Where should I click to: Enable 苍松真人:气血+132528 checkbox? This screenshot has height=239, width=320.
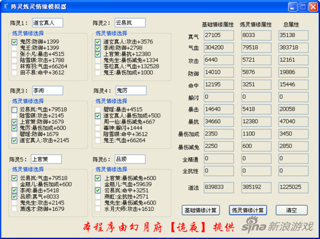coord(98,67)
